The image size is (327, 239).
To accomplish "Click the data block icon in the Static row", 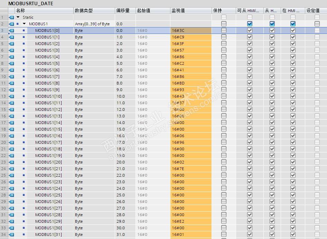I will point(11,17).
